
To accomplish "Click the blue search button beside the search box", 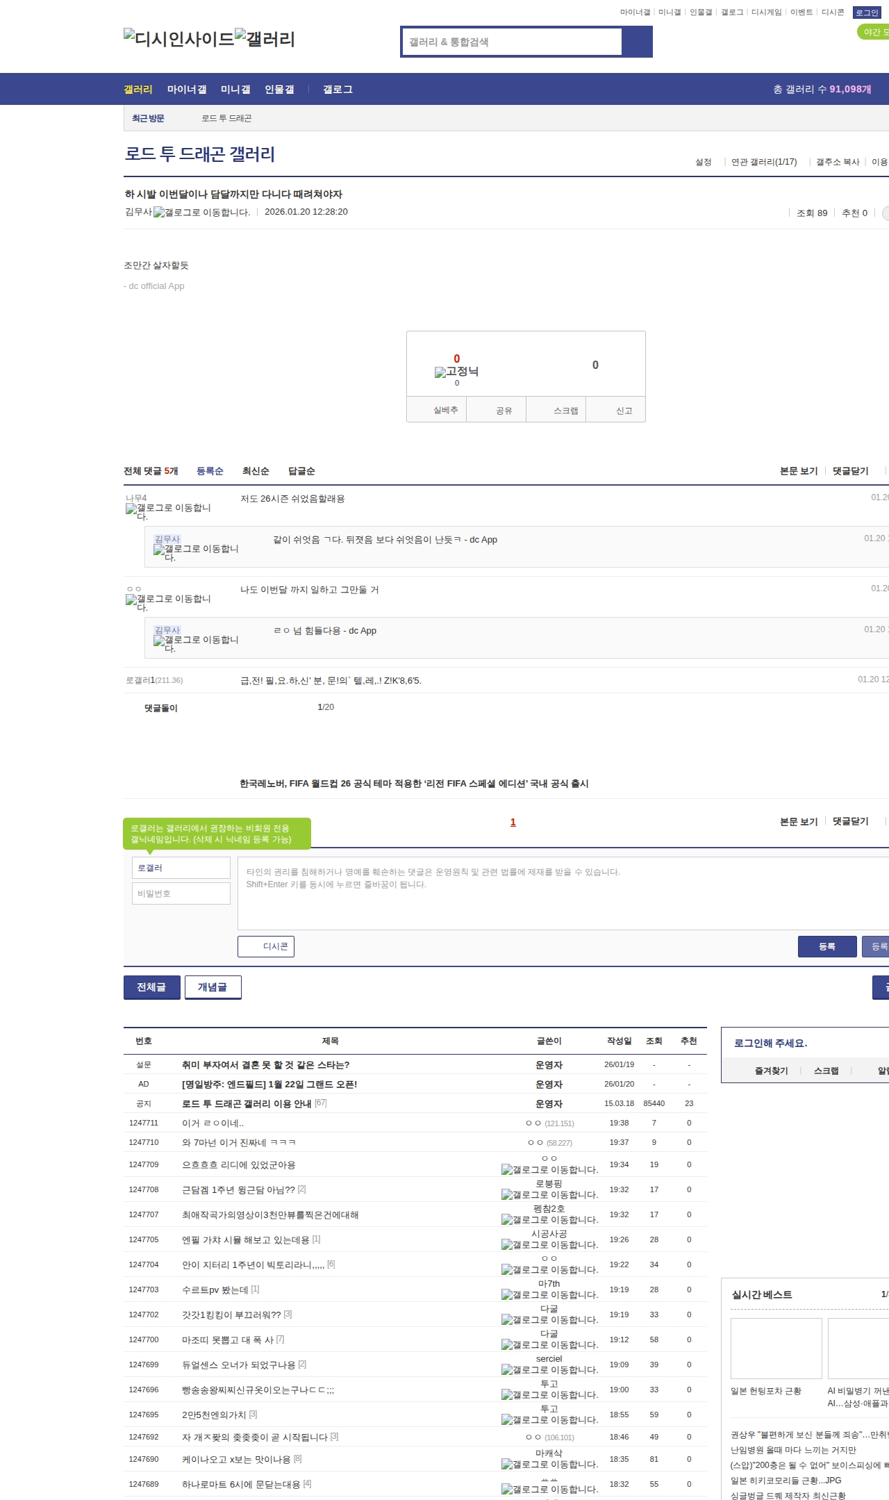I will point(637,42).
